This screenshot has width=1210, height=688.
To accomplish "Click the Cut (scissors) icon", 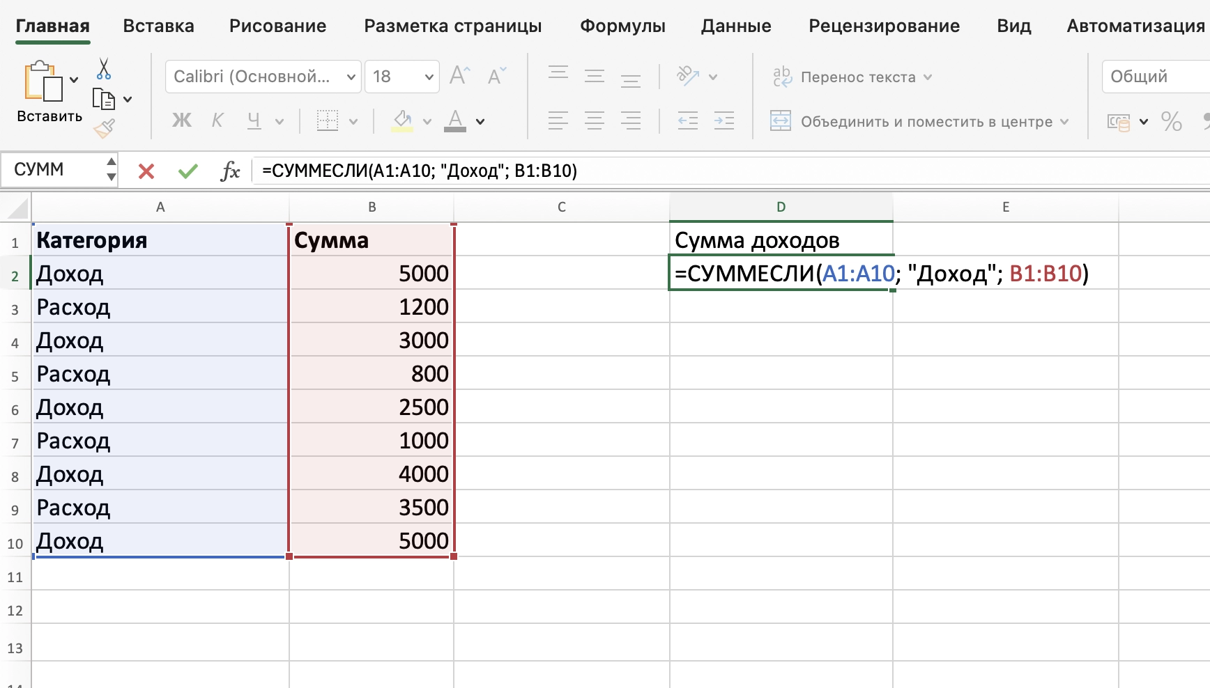I will (105, 69).
